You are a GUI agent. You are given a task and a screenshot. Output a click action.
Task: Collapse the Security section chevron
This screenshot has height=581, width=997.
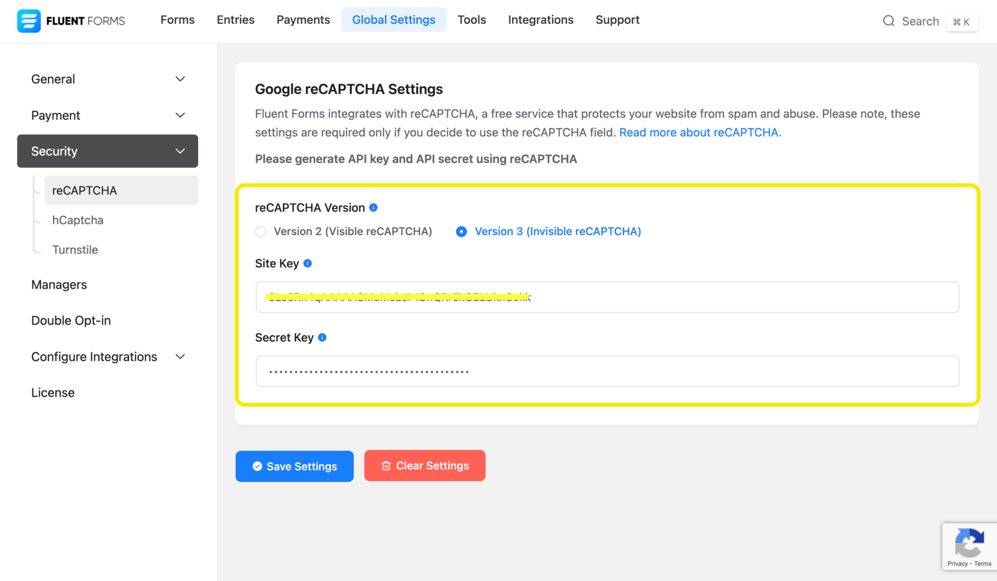[x=180, y=151]
